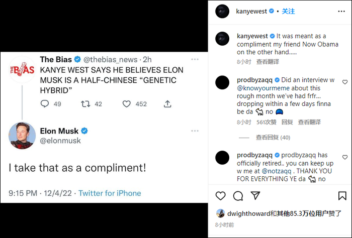Viewport: 352px width, 238px height.
Task: Reply to prodbyzaqq's interview comment
Action: coord(287,122)
